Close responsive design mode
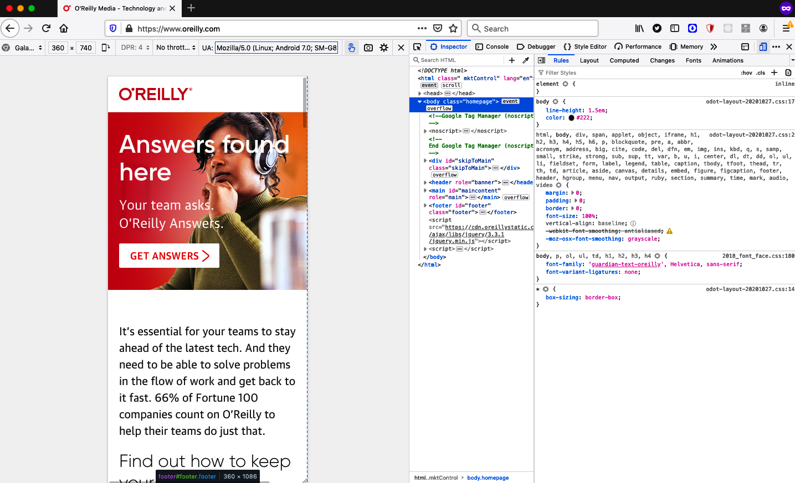795x483 pixels. [401, 48]
